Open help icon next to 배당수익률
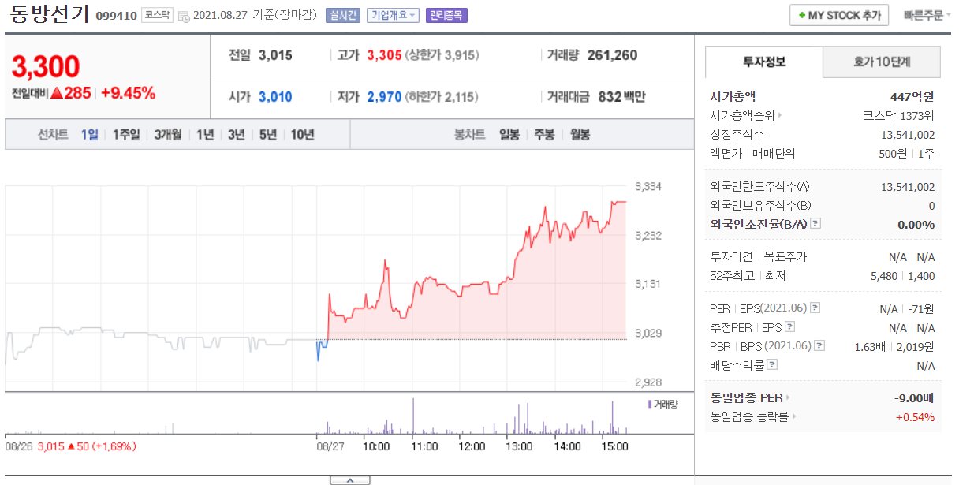Image resolution: width=959 pixels, height=485 pixels. 772,364
